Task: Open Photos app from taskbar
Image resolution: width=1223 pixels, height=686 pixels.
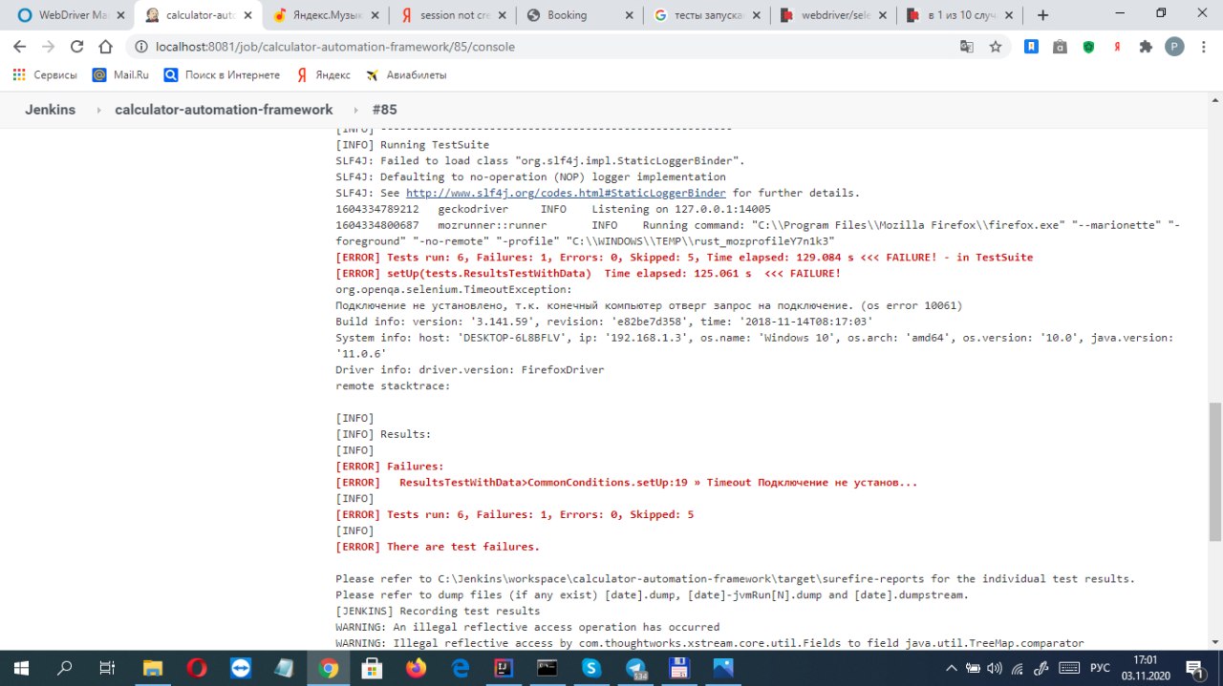Action: pyautogui.click(x=723, y=668)
